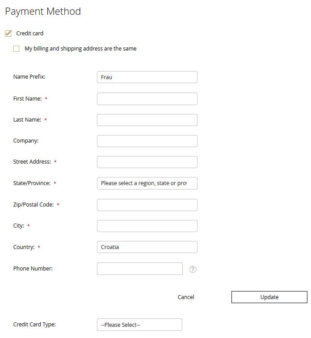311x338 pixels.
Task: Check 'My billing and shipping address are the same'
Action: pyautogui.click(x=17, y=49)
